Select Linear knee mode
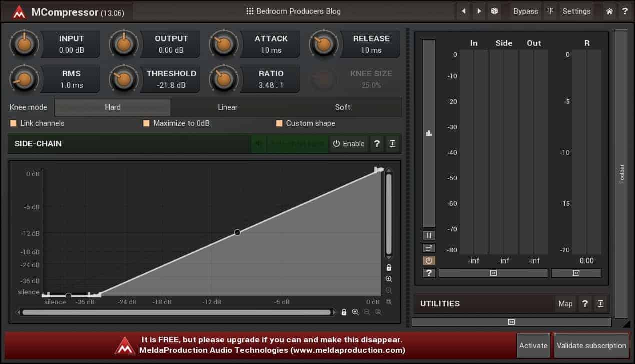 tap(228, 107)
